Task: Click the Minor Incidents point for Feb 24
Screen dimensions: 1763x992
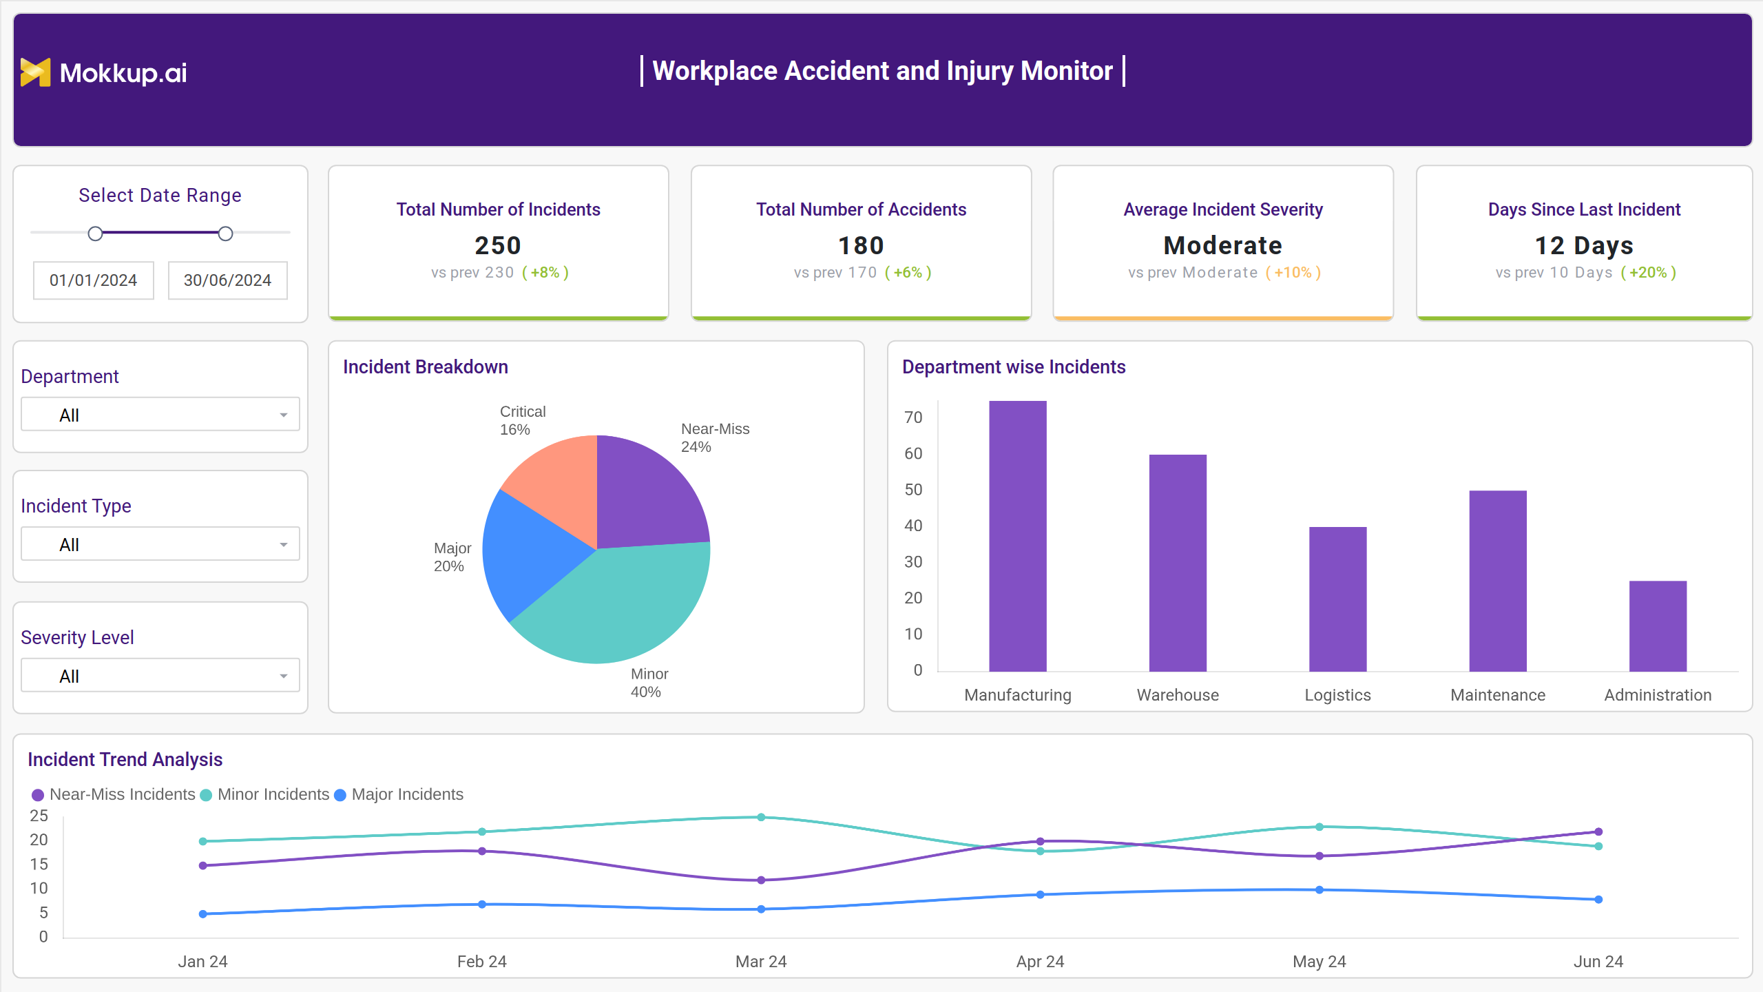Action: pyautogui.click(x=482, y=831)
